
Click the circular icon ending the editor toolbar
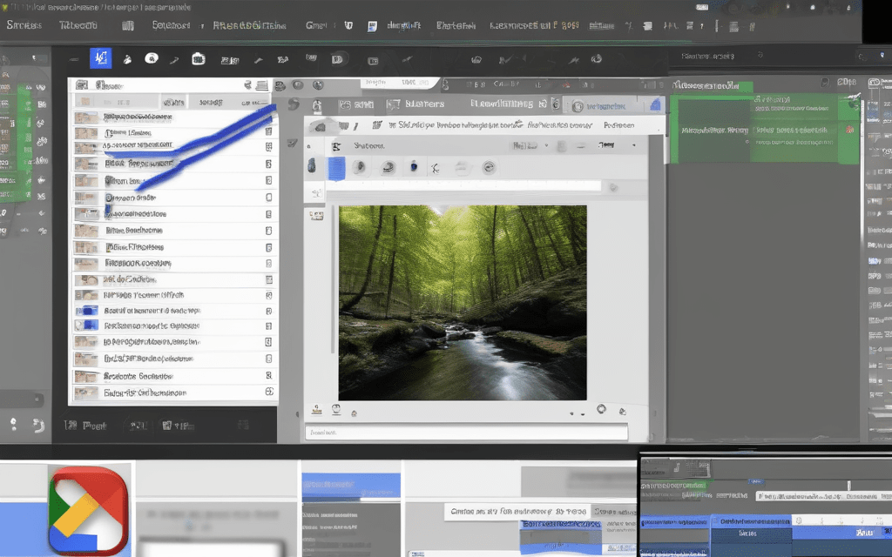click(x=489, y=167)
